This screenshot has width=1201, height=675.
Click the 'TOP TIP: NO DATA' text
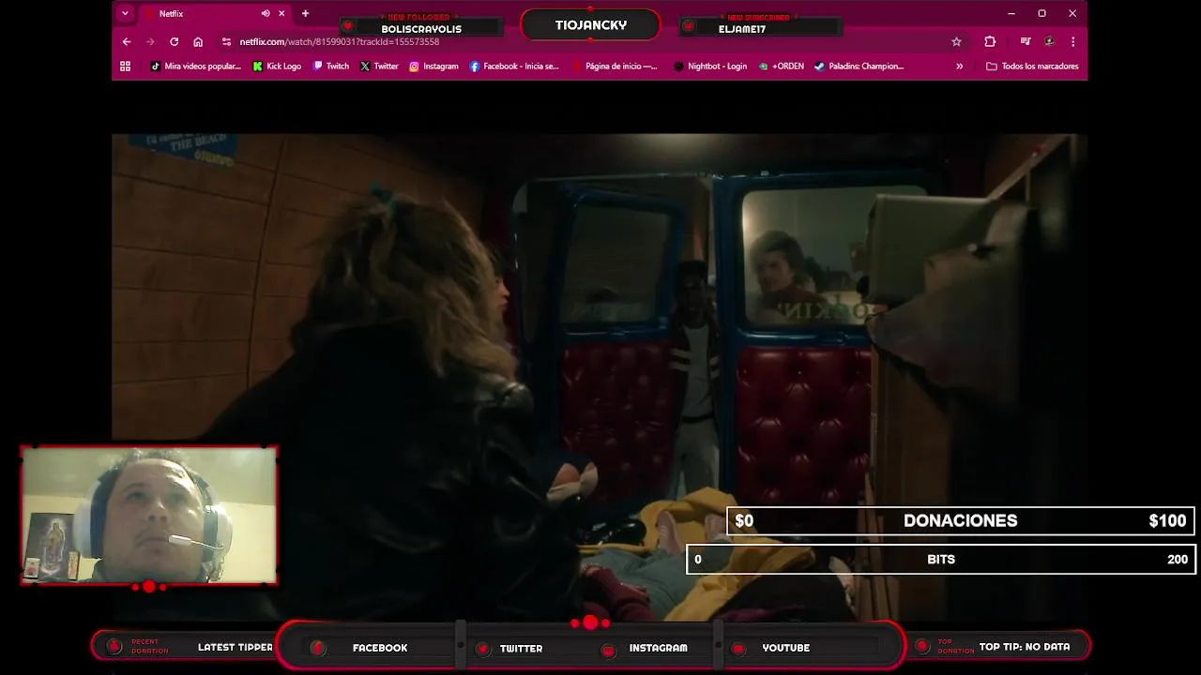point(1025,647)
